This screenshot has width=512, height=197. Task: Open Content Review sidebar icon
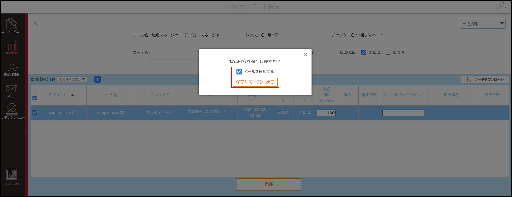tap(13, 112)
